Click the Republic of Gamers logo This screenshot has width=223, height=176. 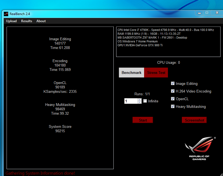point(200,149)
